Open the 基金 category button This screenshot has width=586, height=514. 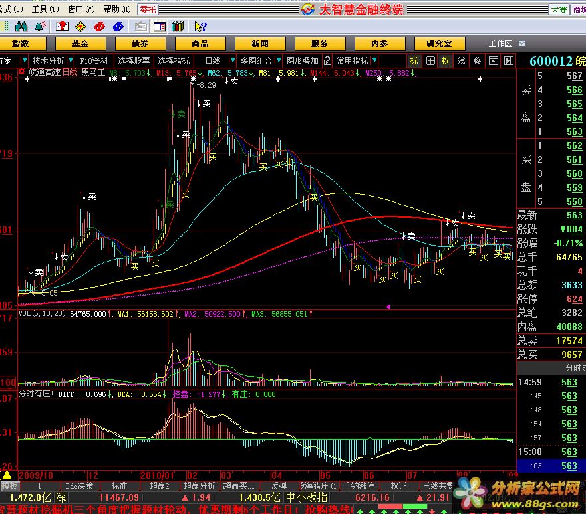coord(80,44)
